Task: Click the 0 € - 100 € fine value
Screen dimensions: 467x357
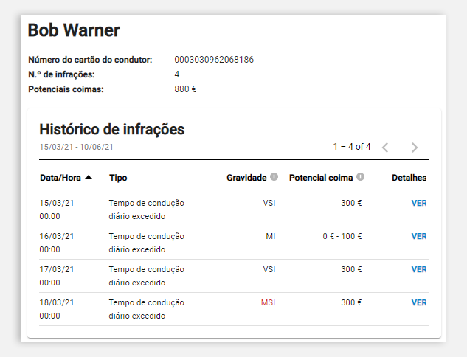Action: 342,237
